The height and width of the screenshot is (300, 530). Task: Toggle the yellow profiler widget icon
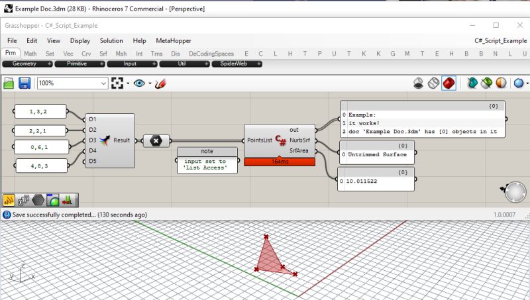pos(9,200)
